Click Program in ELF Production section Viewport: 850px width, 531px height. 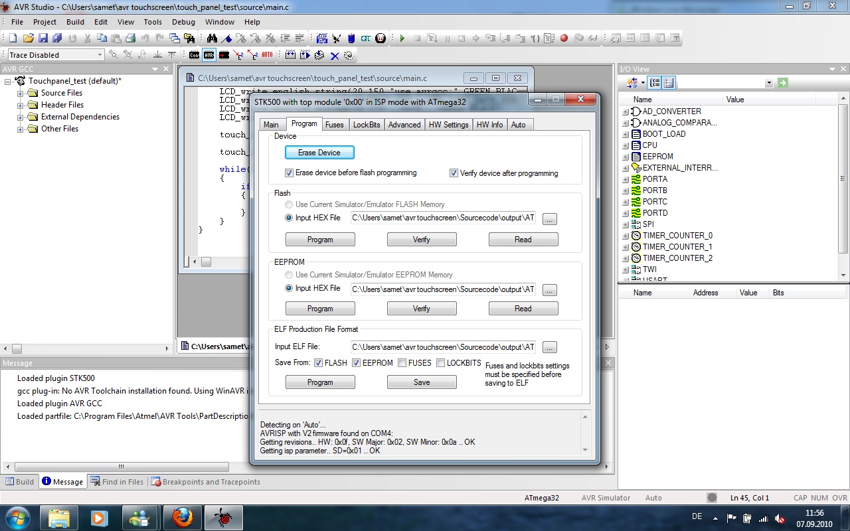320,382
